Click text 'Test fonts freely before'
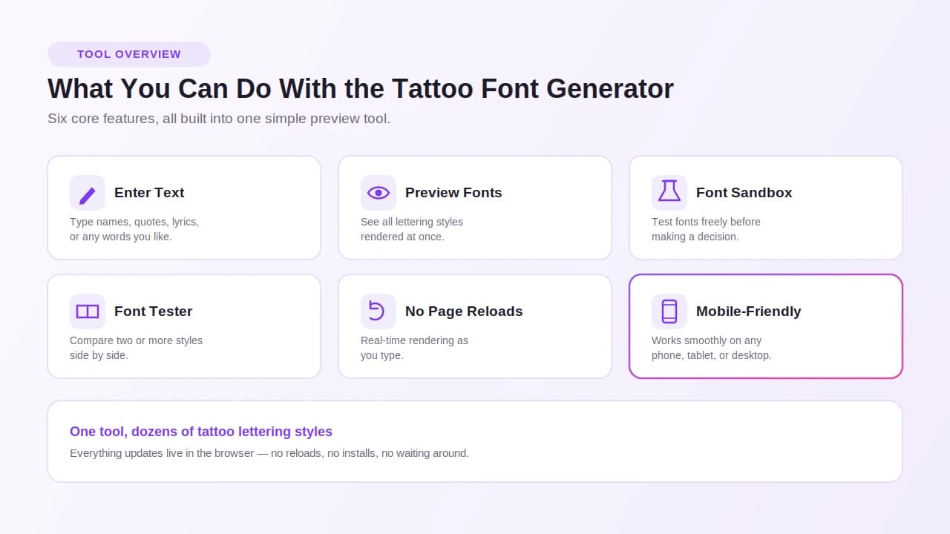950x534 pixels. 706,222
